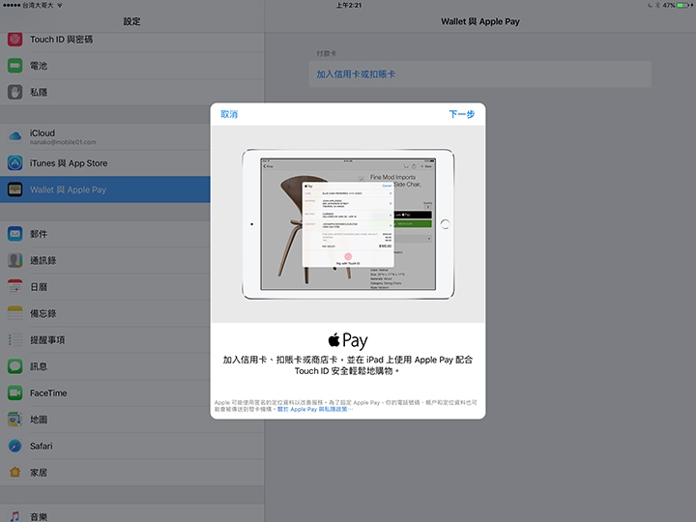Tap the Bluetooth icon in the status bar
Image resolution: width=696 pixels, height=522 pixels.
658,6
